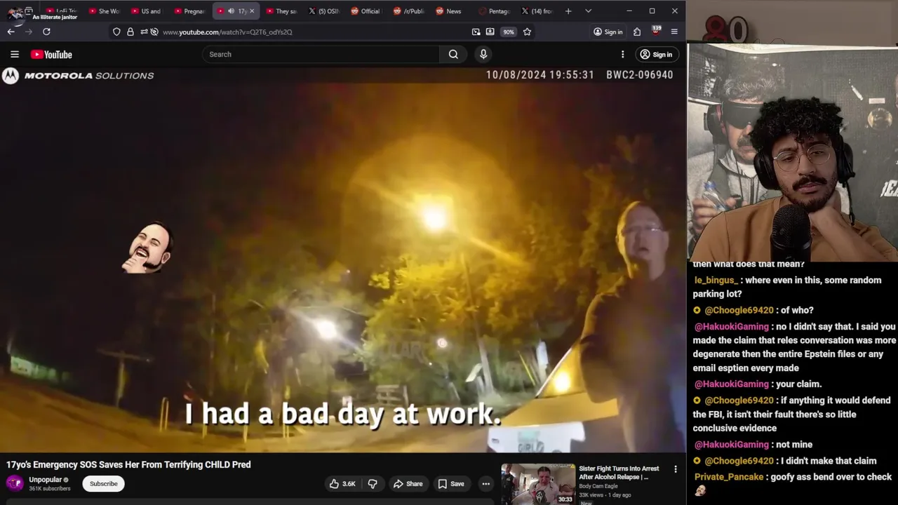Image resolution: width=898 pixels, height=505 pixels.
Task: Open options menu for Sister Fight video
Action: 676,469
